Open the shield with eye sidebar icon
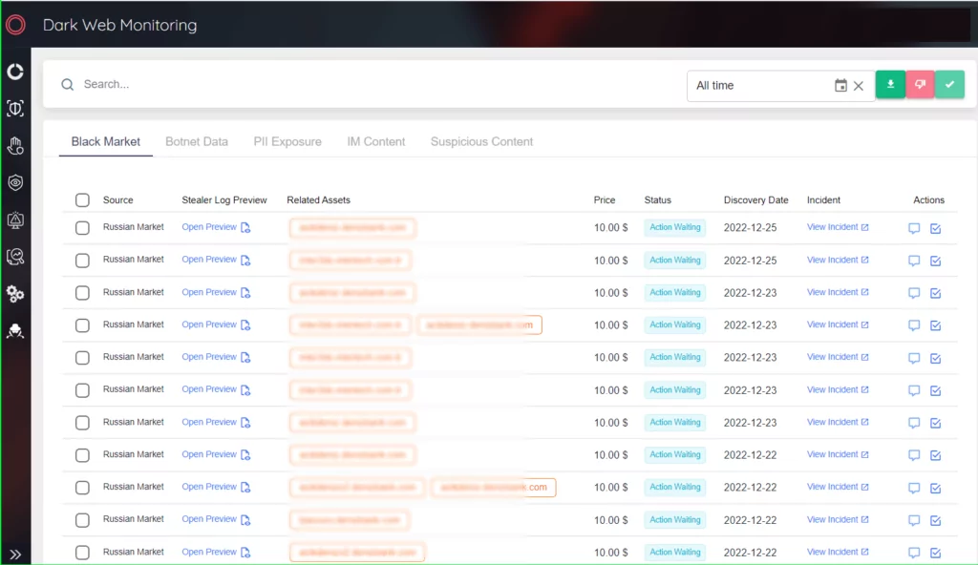978x565 pixels. (15, 182)
